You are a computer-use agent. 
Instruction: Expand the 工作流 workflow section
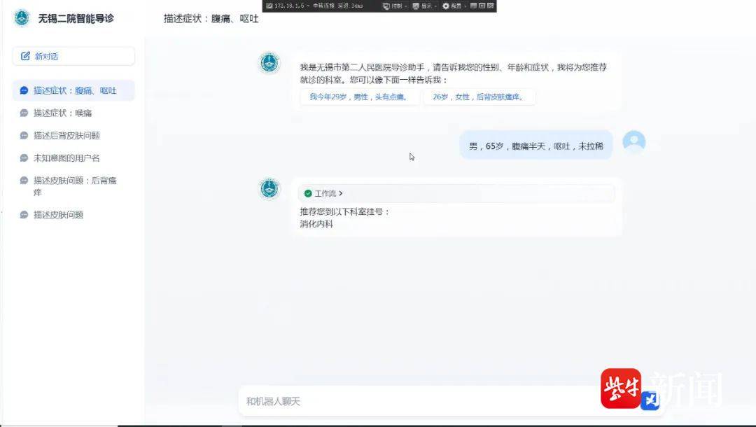point(456,193)
